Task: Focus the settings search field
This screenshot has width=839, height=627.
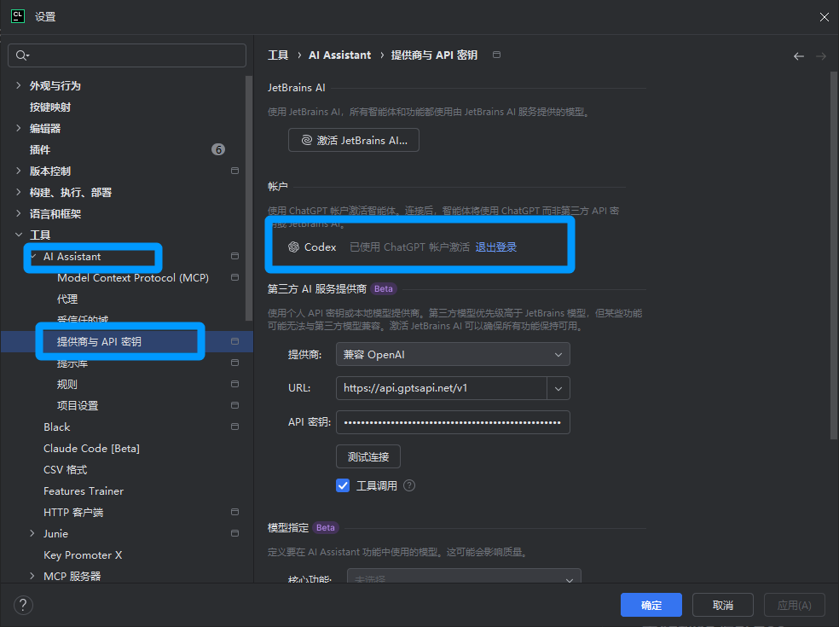Action: click(x=127, y=55)
